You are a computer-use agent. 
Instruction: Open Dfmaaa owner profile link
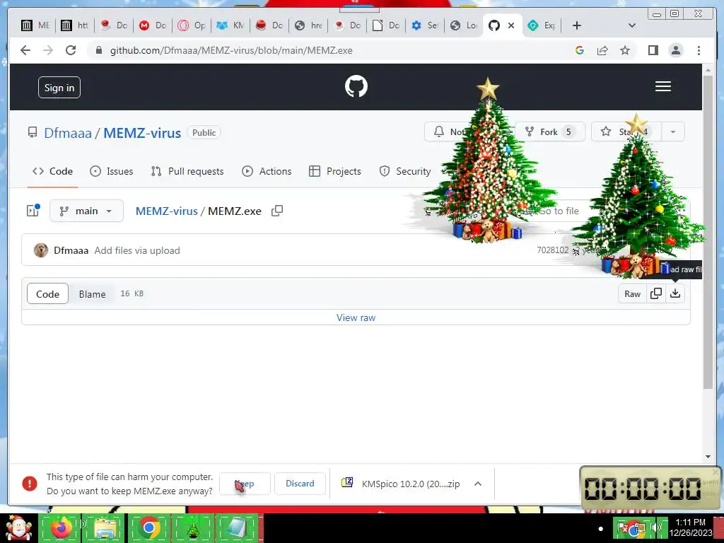[68, 133]
